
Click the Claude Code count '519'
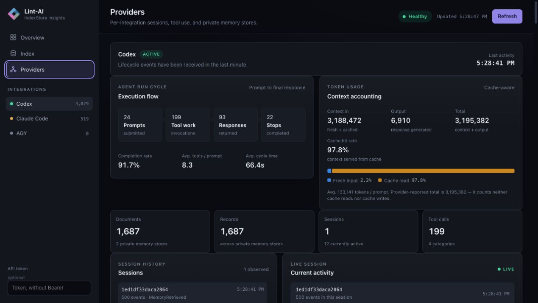85,119
